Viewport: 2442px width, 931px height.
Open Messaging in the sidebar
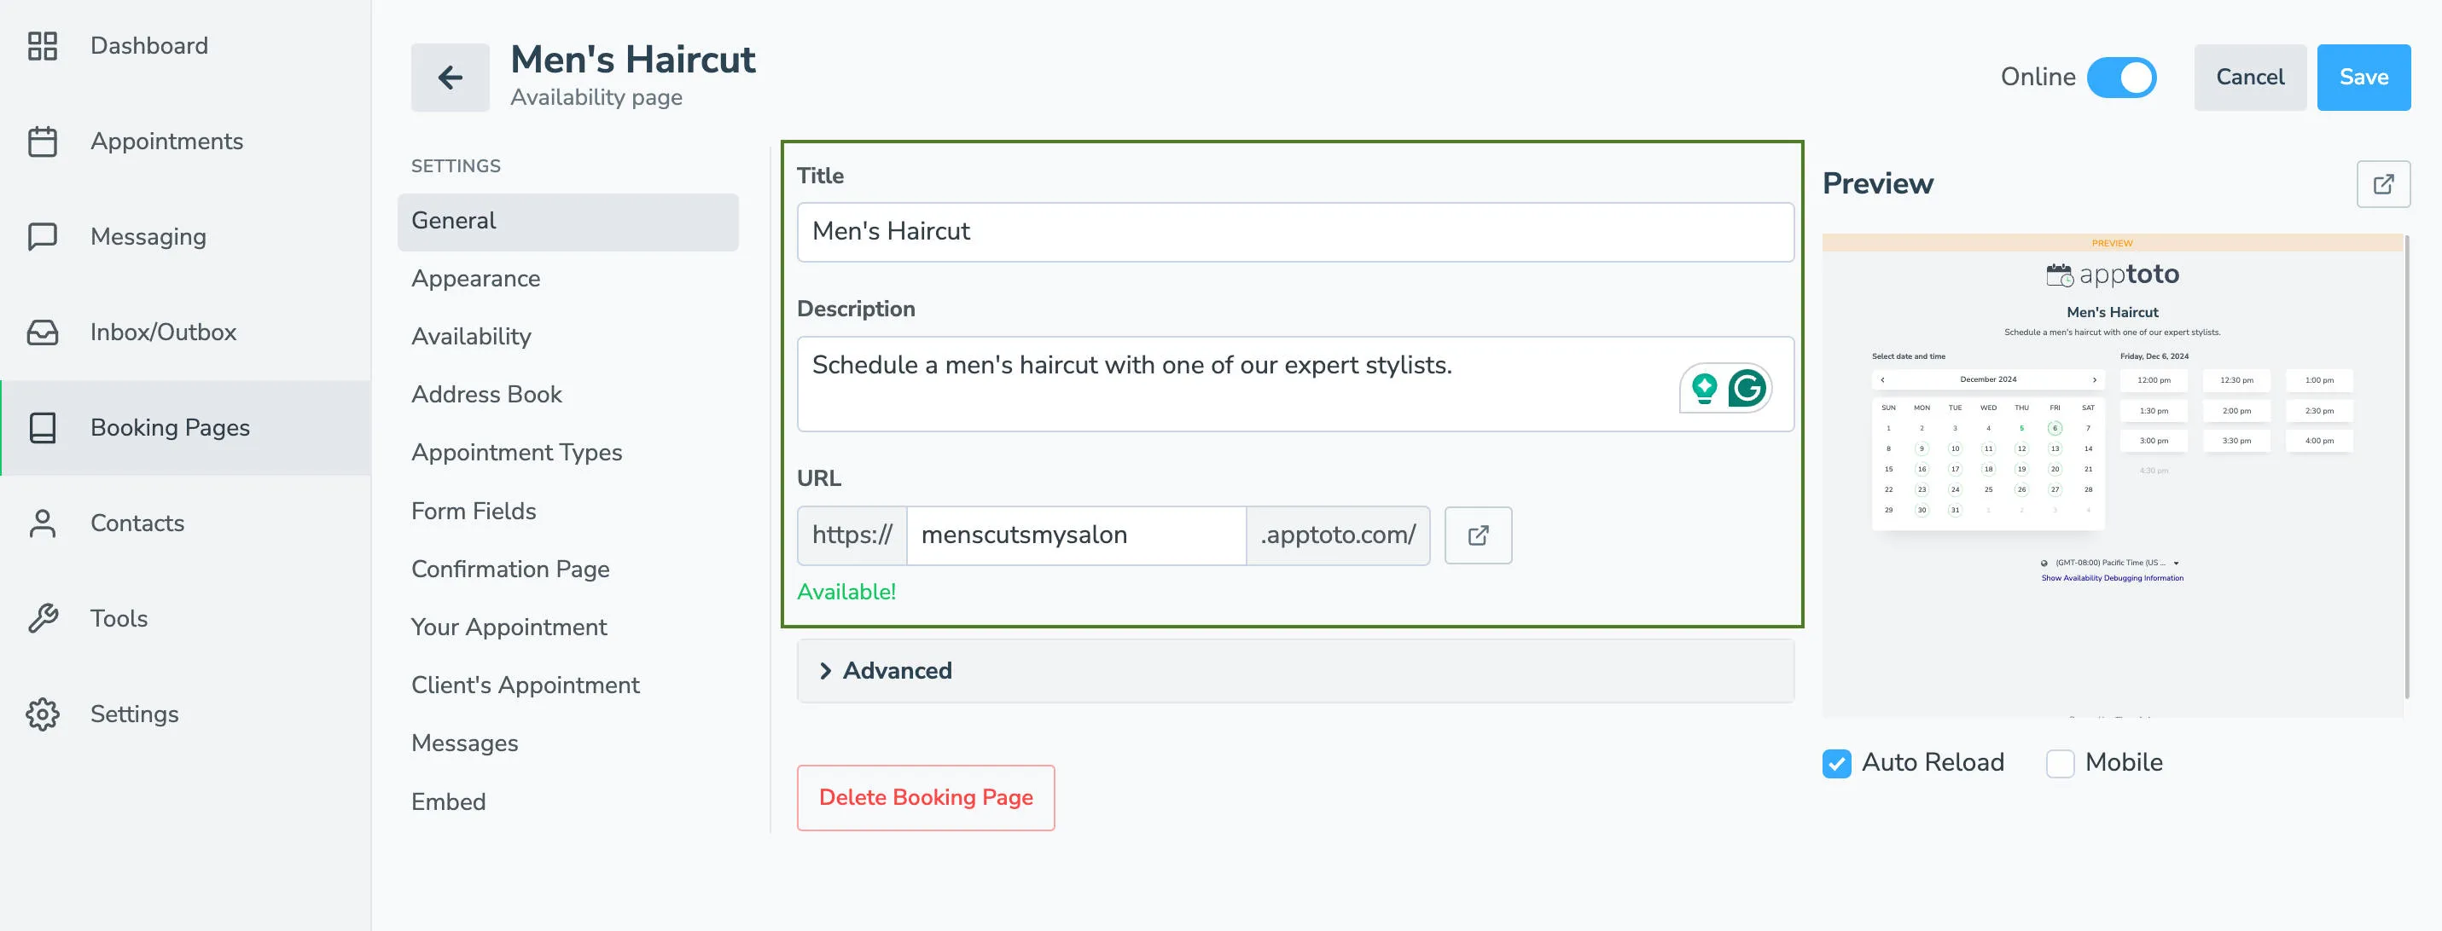pos(147,237)
